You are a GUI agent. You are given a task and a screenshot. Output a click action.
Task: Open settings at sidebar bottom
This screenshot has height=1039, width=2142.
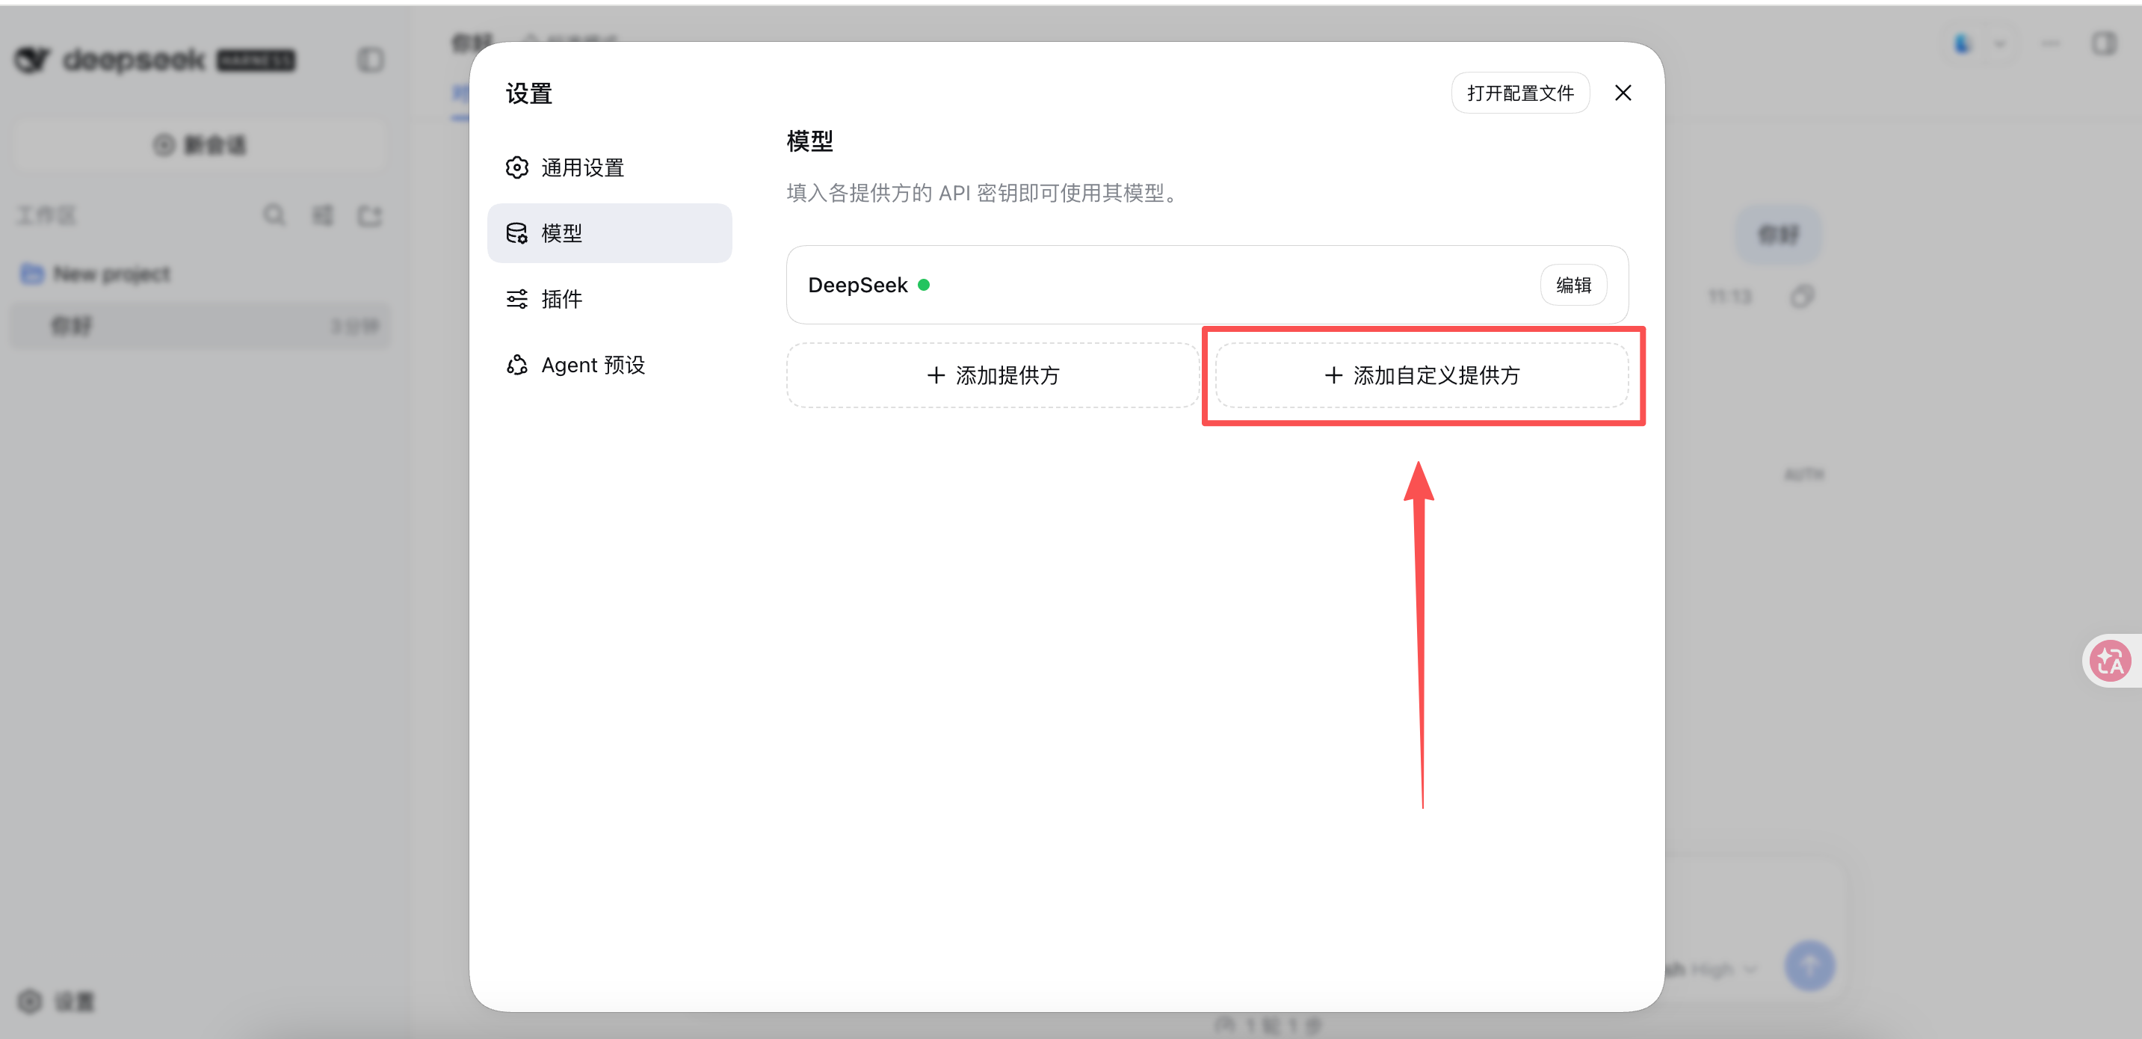point(57,1001)
